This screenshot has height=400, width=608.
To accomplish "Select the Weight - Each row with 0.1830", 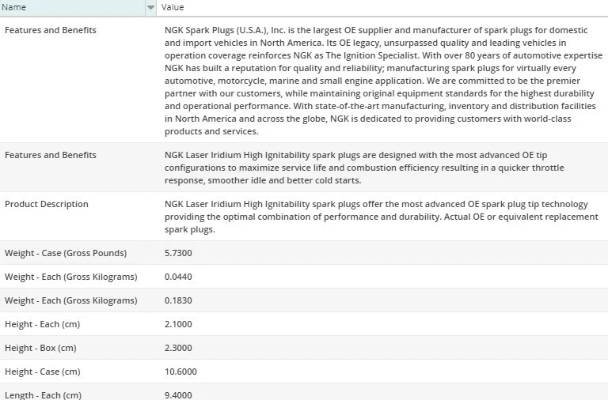I will (304, 300).
